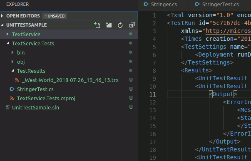Collapse all folders using the collapse icon
Screen dimensions: 251x161
(132, 25)
